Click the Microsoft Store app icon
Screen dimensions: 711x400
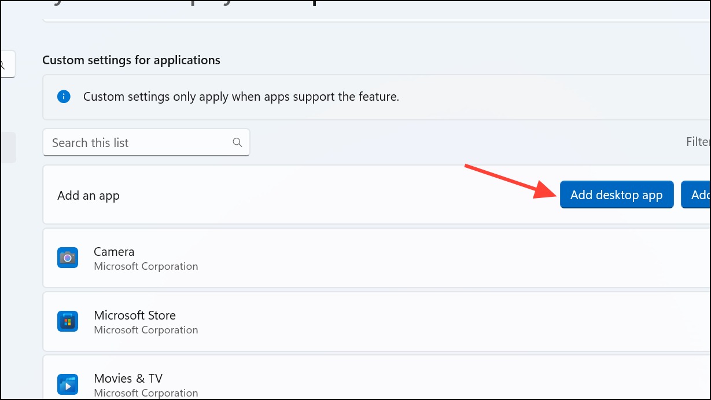(x=68, y=321)
